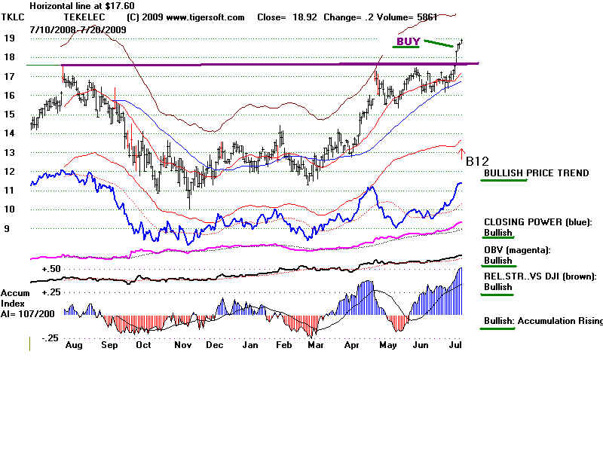
Task: Click the 17 price axis label
Action: point(10,76)
